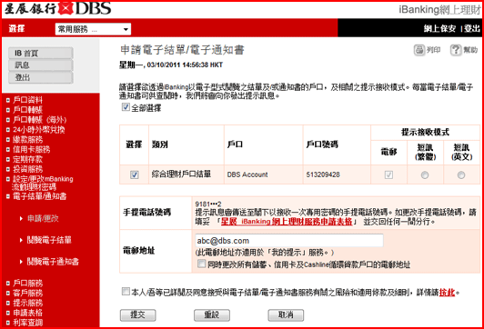Click 登出 in the top black bar
The image size is (484, 329).
(x=472, y=29)
